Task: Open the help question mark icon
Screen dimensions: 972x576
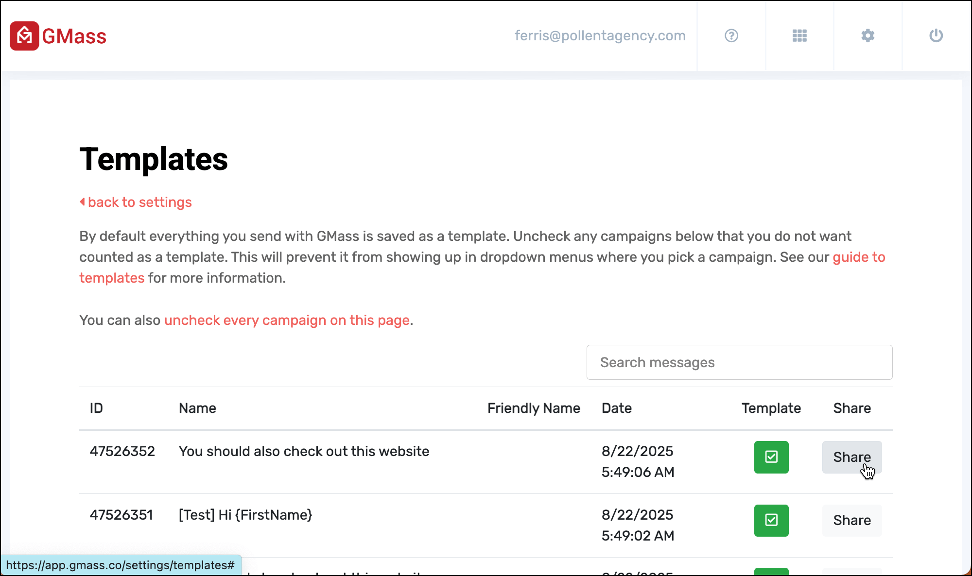Action: coord(731,36)
